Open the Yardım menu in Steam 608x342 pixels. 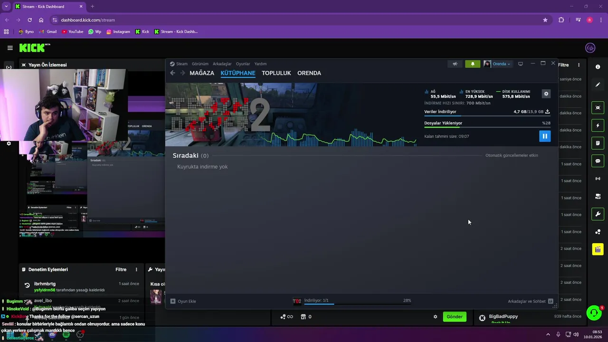coord(260,64)
